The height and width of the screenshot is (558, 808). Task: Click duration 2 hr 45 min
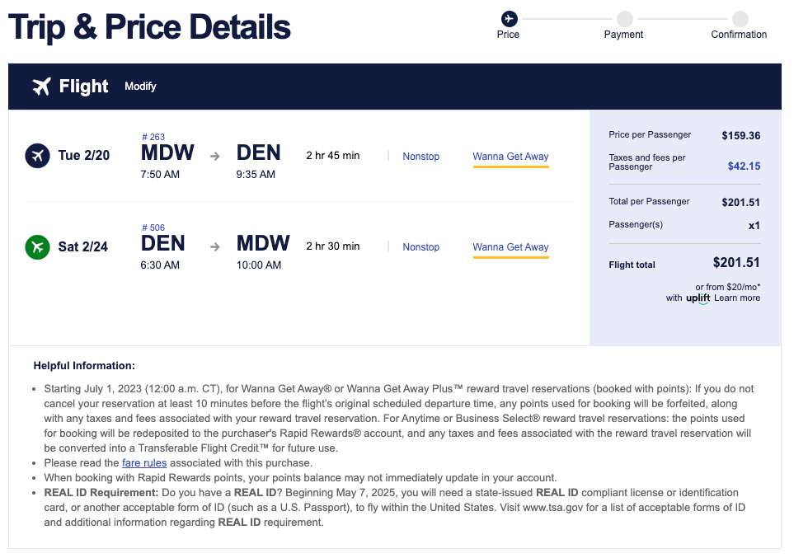tap(333, 156)
